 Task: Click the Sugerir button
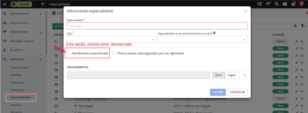[232, 75]
